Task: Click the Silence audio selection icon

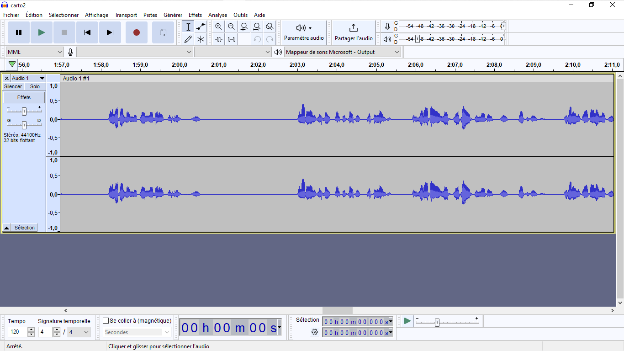Action: tap(232, 39)
